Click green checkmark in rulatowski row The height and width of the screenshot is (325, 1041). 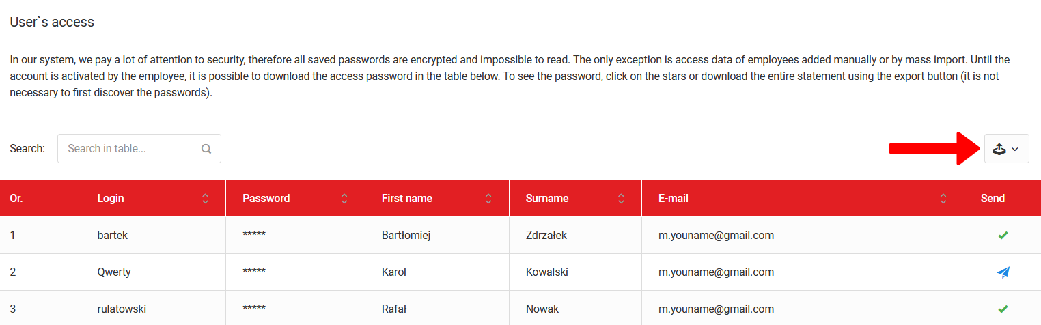click(x=1003, y=309)
